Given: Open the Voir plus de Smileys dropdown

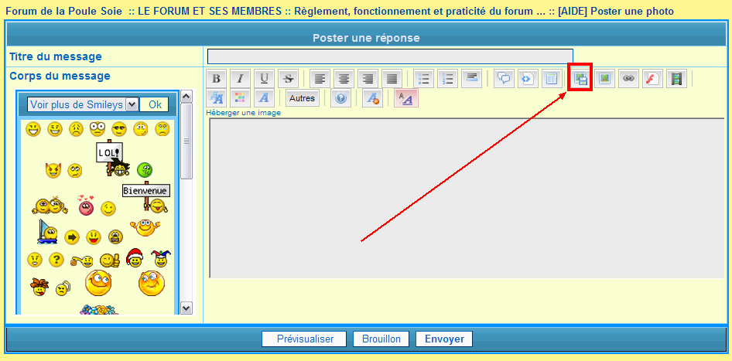Looking at the screenshot, I should 83,104.
